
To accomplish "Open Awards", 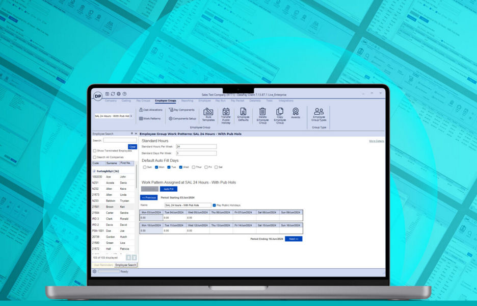I will point(296,113).
